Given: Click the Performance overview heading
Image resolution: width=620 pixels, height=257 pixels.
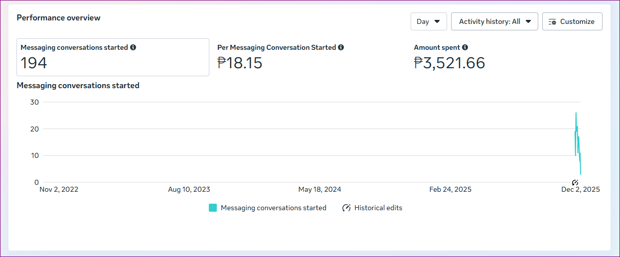Looking at the screenshot, I should (x=58, y=18).
